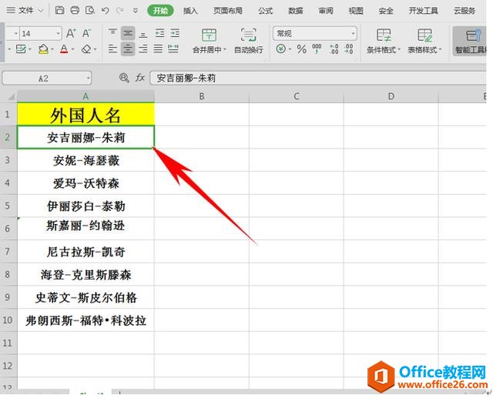Viewport: 493px width, 398px height.
Task: Open currency format dropdown arrow
Action: [x=290, y=49]
